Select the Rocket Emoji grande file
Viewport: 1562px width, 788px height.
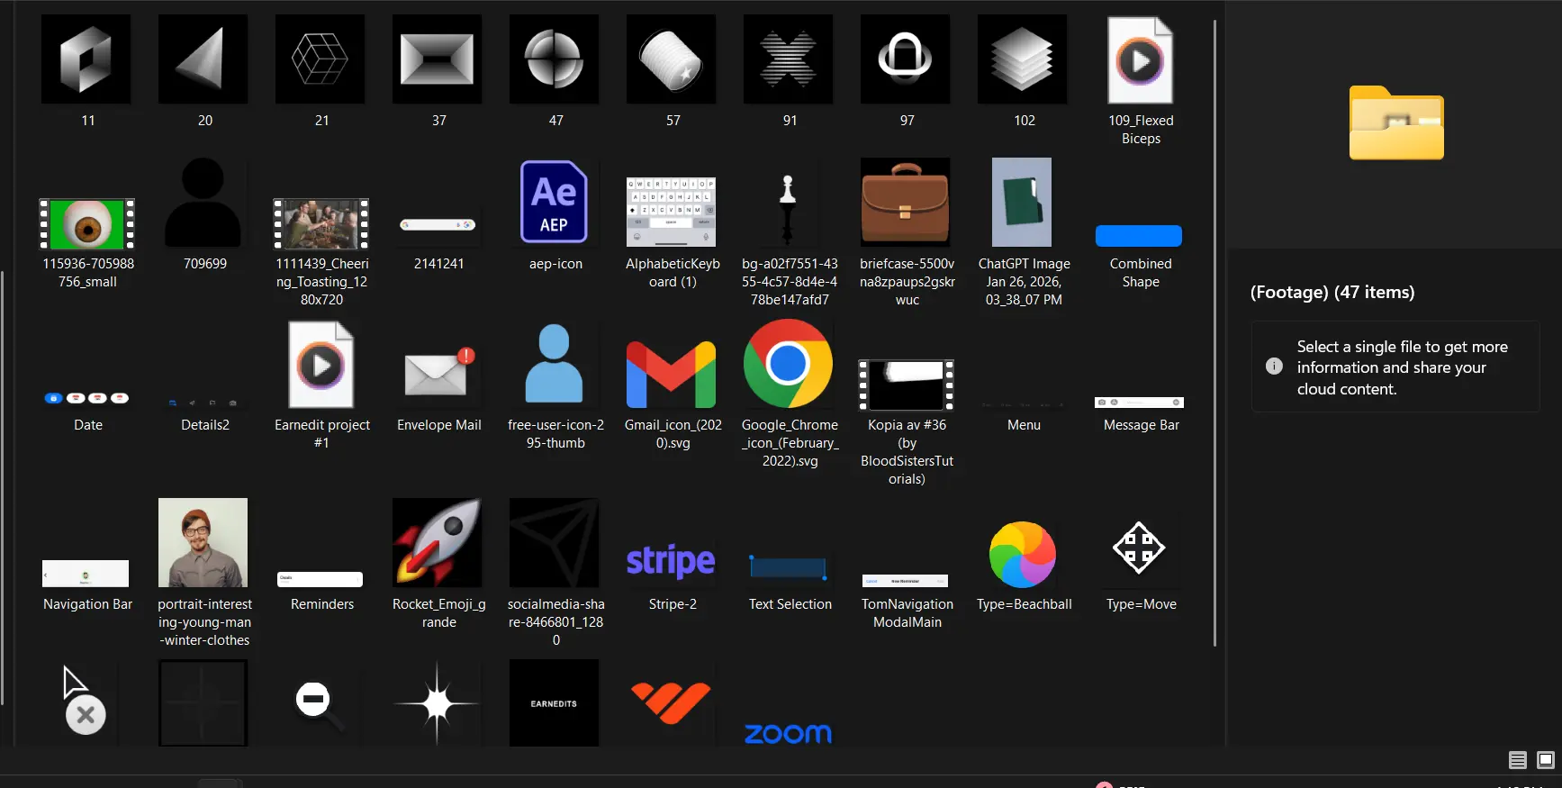click(x=438, y=543)
